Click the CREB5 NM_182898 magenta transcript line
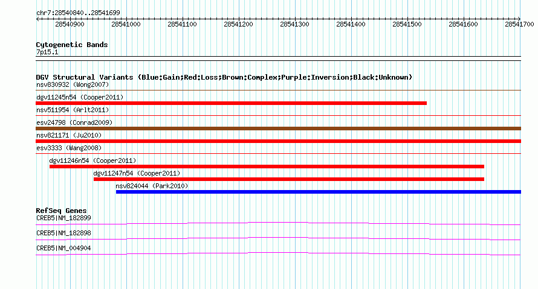The image size is (538, 289). [278, 239]
